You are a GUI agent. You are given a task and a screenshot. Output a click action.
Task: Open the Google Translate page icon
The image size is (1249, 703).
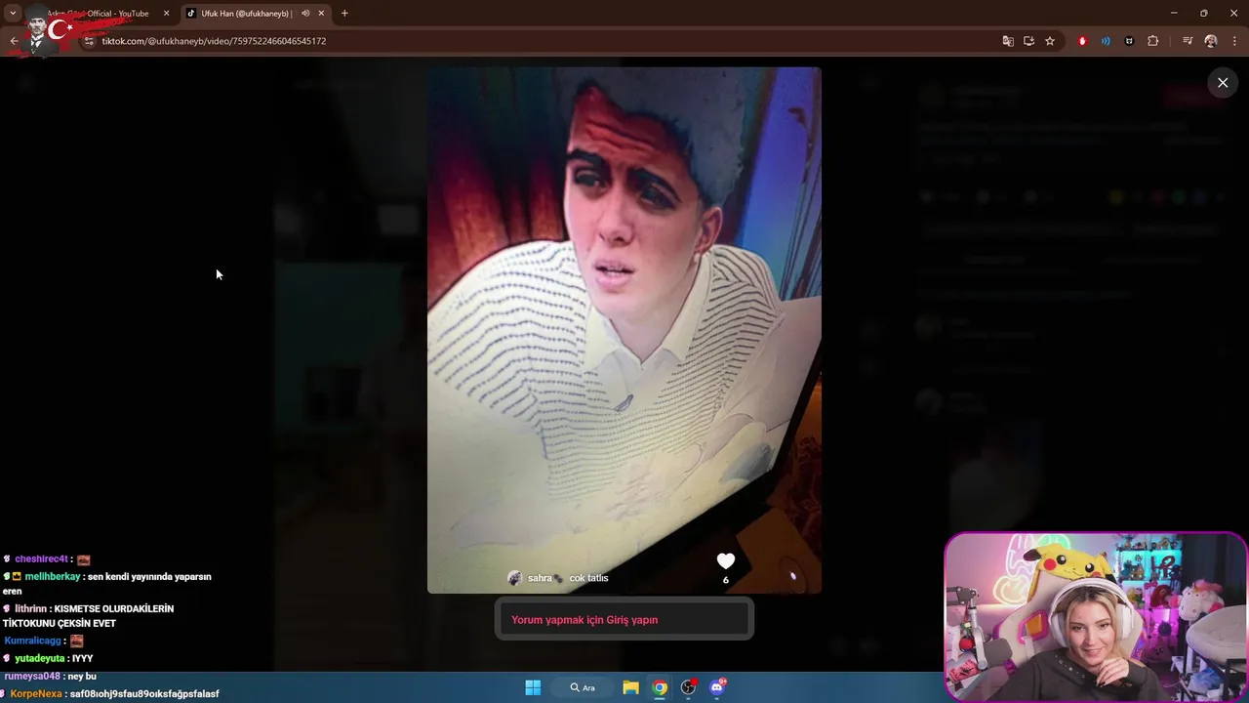click(1008, 41)
